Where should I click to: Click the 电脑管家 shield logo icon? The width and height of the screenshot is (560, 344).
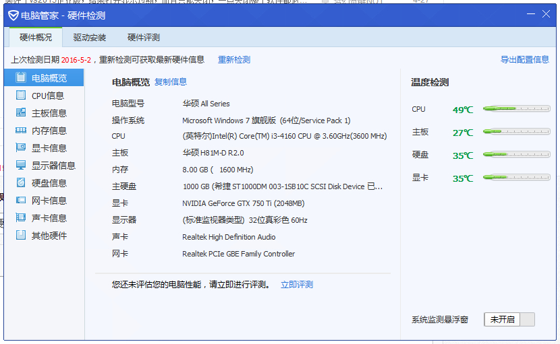click(13, 15)
